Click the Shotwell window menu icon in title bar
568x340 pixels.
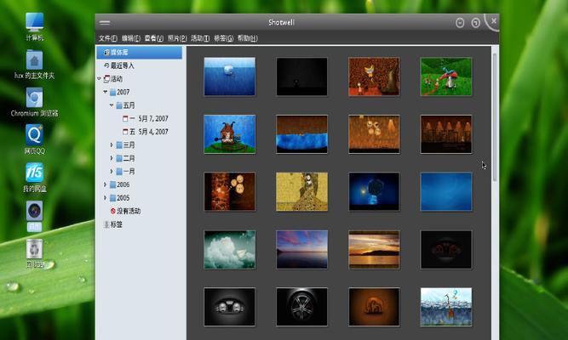coord(105,22)
